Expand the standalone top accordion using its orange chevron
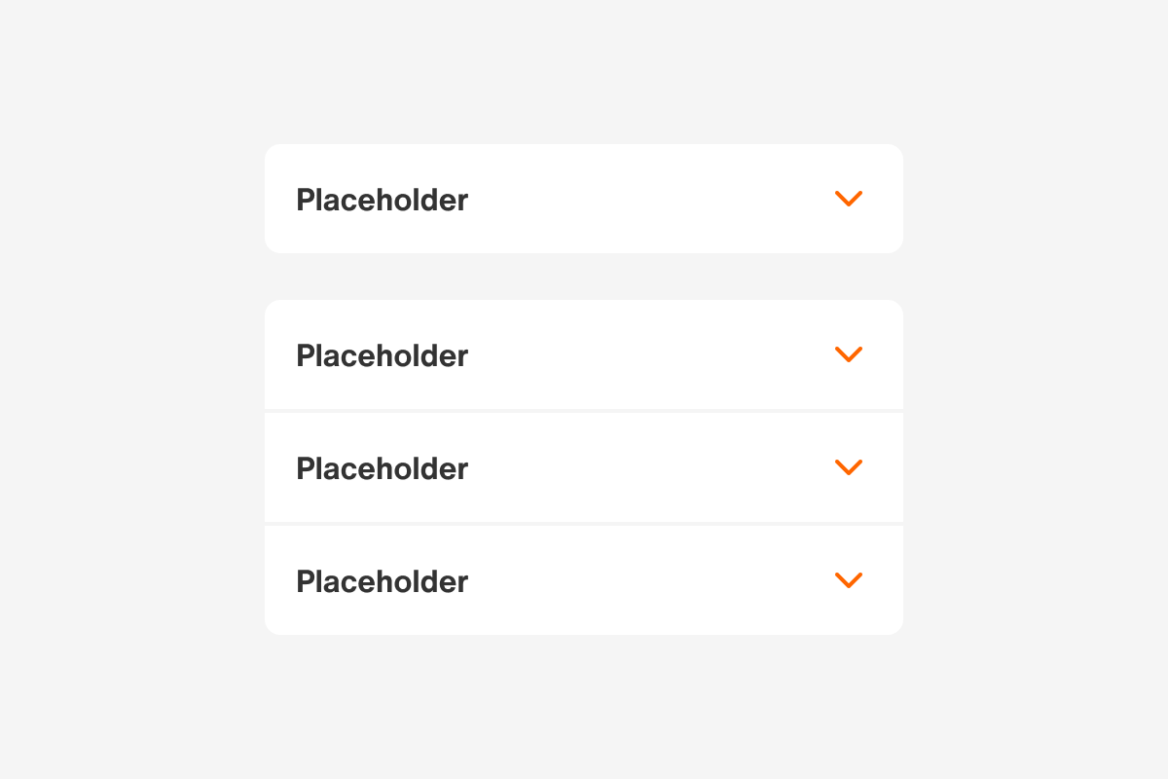This screenshot has width=1168, height=779. [x=849, y=199]
